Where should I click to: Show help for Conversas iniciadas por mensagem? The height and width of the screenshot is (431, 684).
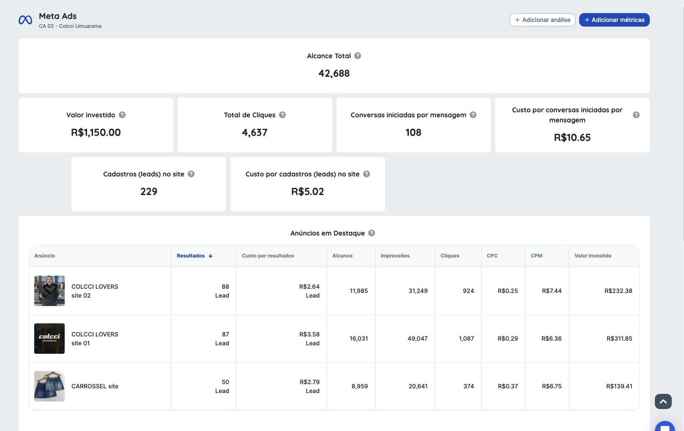pos(473,115)
